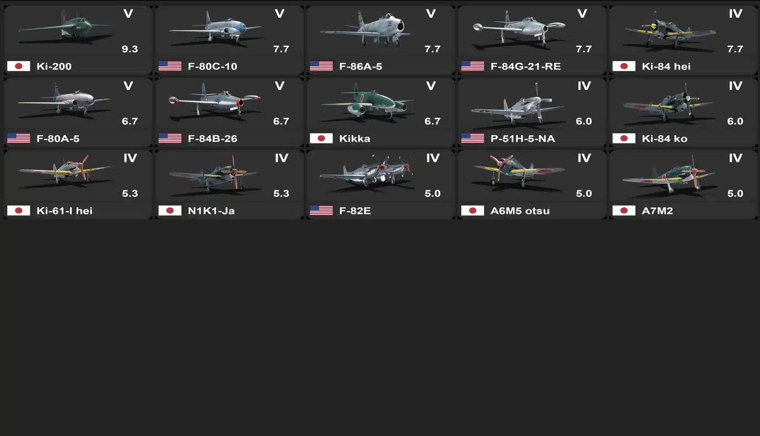Click the rank IV label on A7M2
Viewport: 760px width, 436px height.
[735, 158]
